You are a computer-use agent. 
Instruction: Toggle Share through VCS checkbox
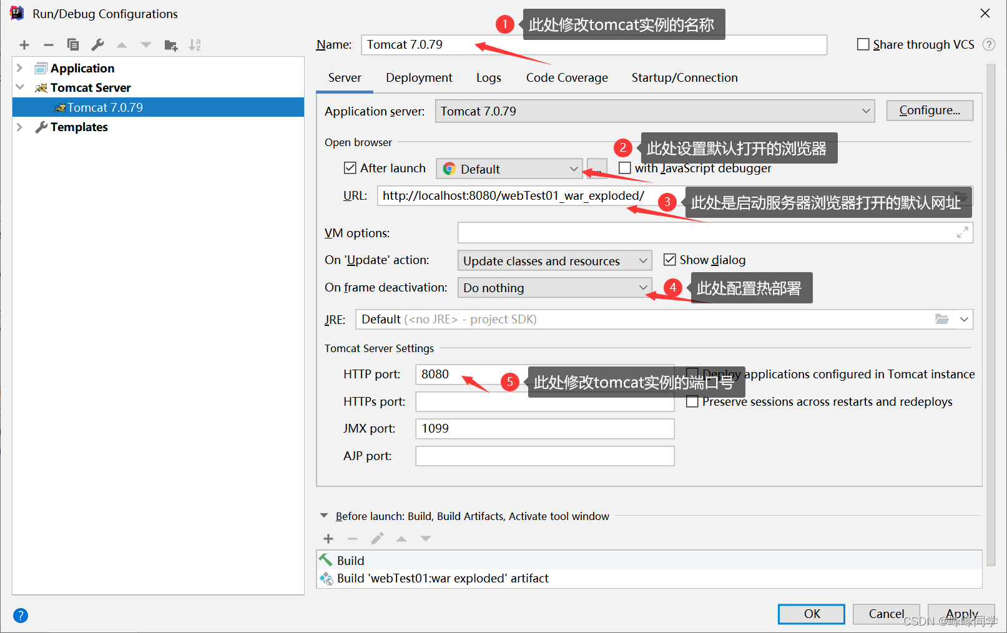click(x=863, y=44)
